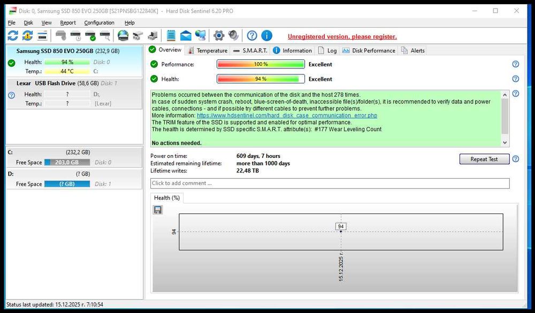The width and height of the screenshot is (535, 313).
Task: Switch to the Disk Performance tab
Action: point(369,50)
